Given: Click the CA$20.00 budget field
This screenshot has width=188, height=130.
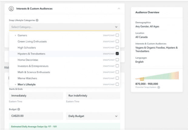Looking at the screenshot, I should pos(36,116).
